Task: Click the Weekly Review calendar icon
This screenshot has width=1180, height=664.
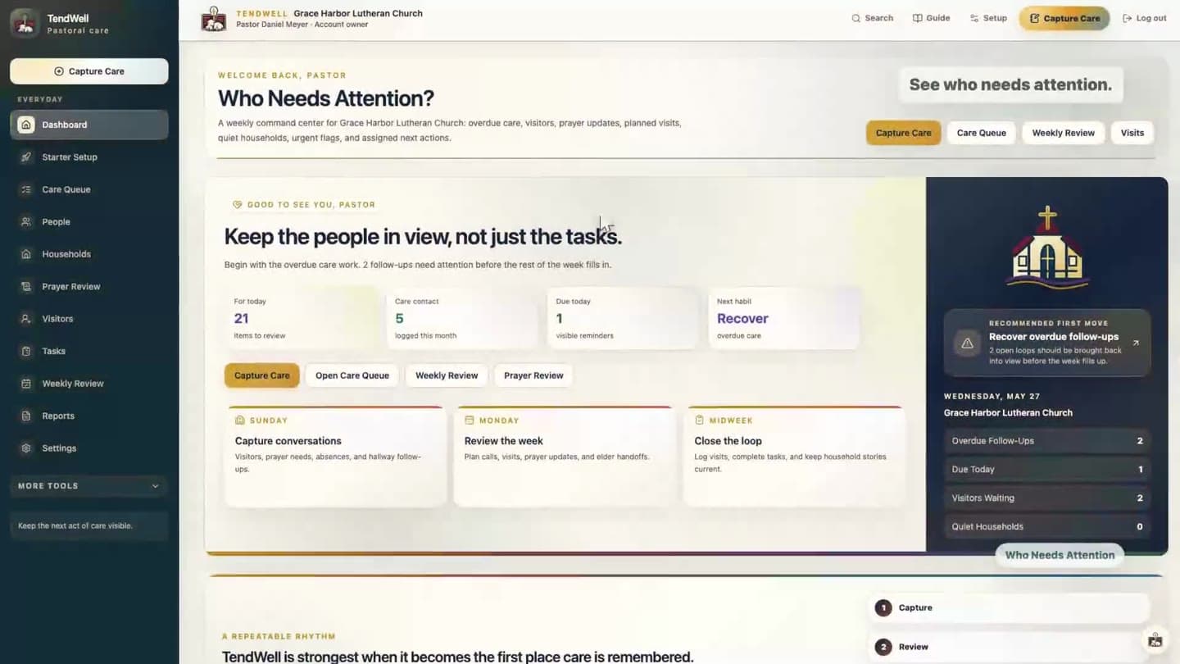Action: tap(26, 384)
